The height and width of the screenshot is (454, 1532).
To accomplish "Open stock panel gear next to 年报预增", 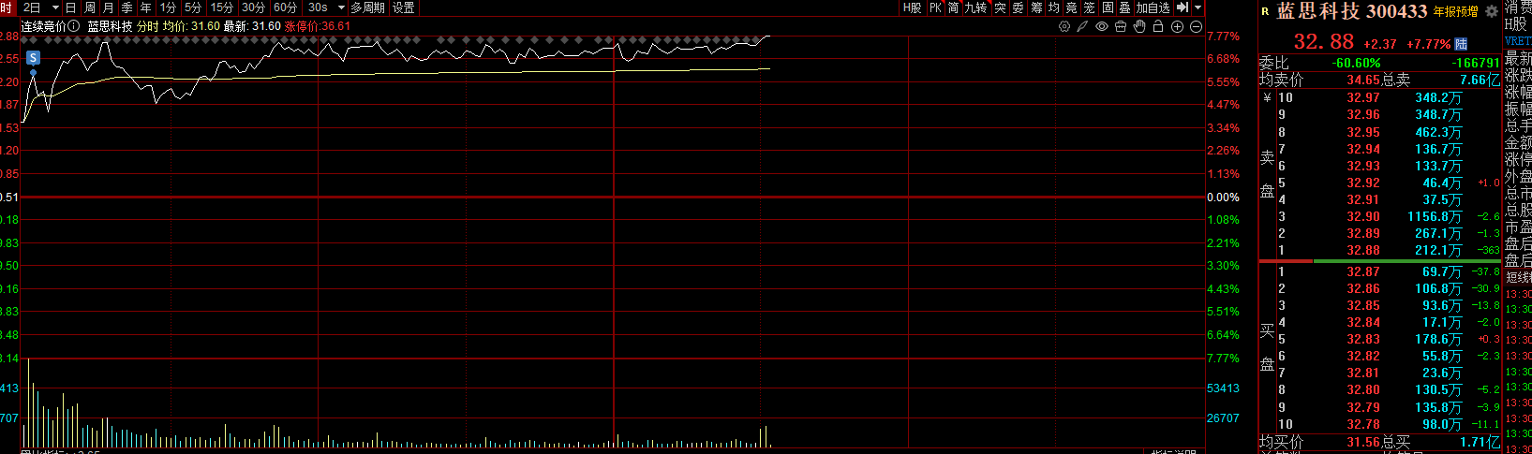I will (x=1492, y=12).
